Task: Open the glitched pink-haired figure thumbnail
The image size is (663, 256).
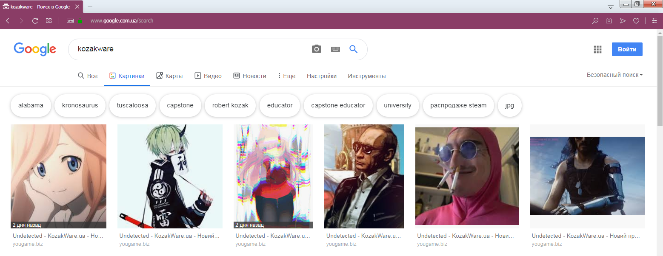Action: [x=273, y=176]
